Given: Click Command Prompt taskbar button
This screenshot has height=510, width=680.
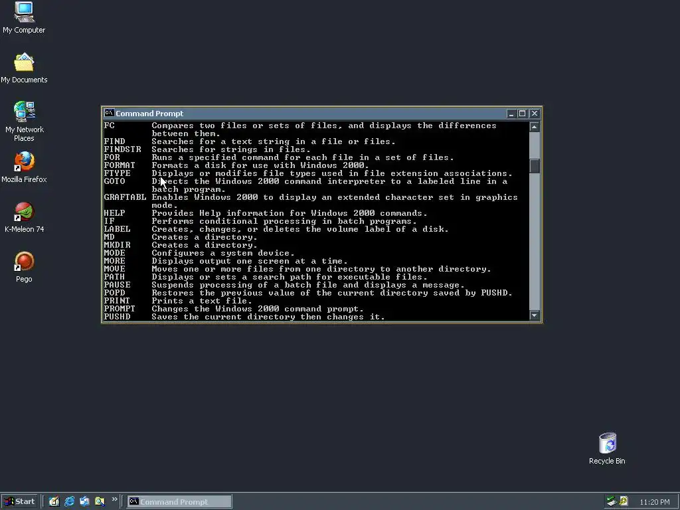Looking at the screenshot, I should (x=179, y=502).
